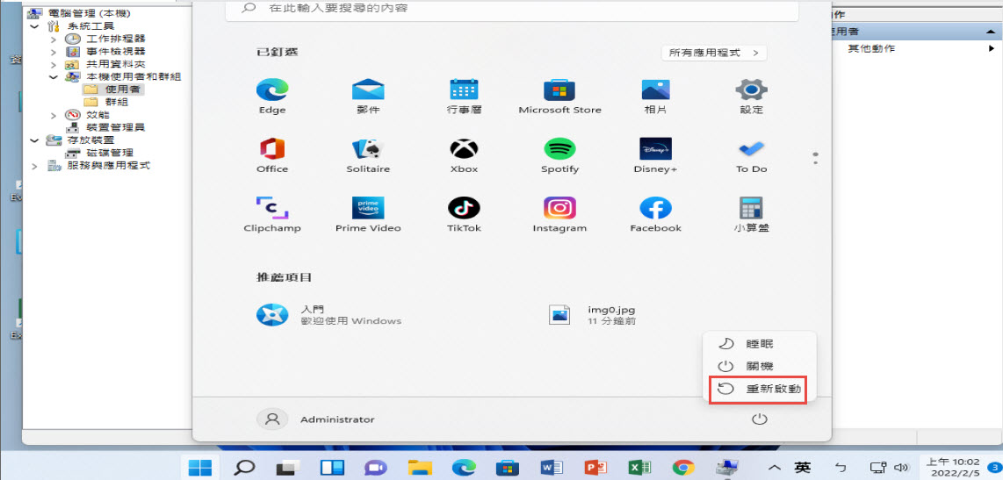Launch Word from the taskbar
This screenshot has height=480, width=1003.
(552, 468)
